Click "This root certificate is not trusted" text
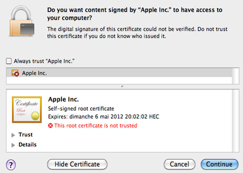 (x=96, y=125)
